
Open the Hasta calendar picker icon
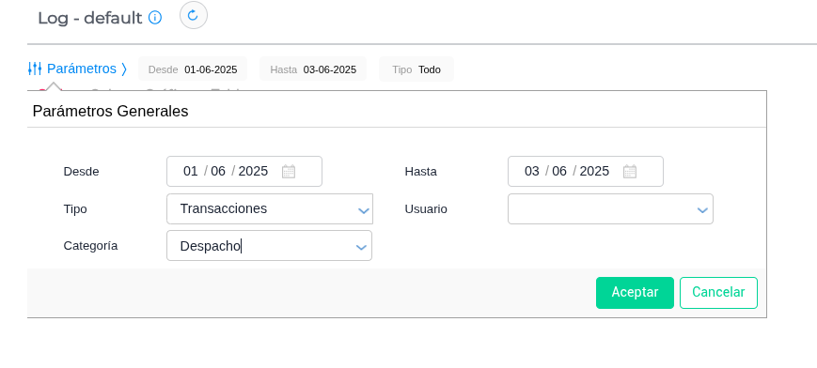pyautogui.click(x=630, y=171)
